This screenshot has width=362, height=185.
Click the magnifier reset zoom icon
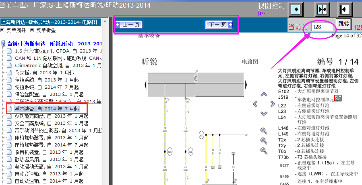[x=264, y=131]
